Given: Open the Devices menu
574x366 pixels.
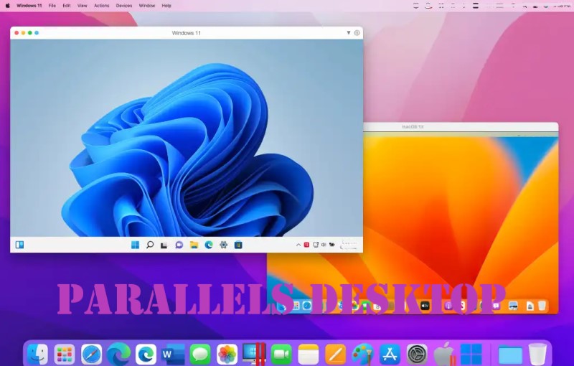Looking at the screenshot, I should click(x=124, y=6).
